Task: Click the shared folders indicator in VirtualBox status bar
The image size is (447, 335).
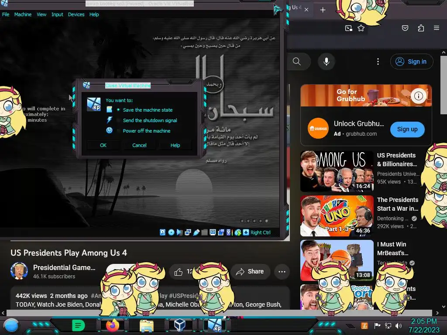Action: pyautogui.click(x=204, y=232)
